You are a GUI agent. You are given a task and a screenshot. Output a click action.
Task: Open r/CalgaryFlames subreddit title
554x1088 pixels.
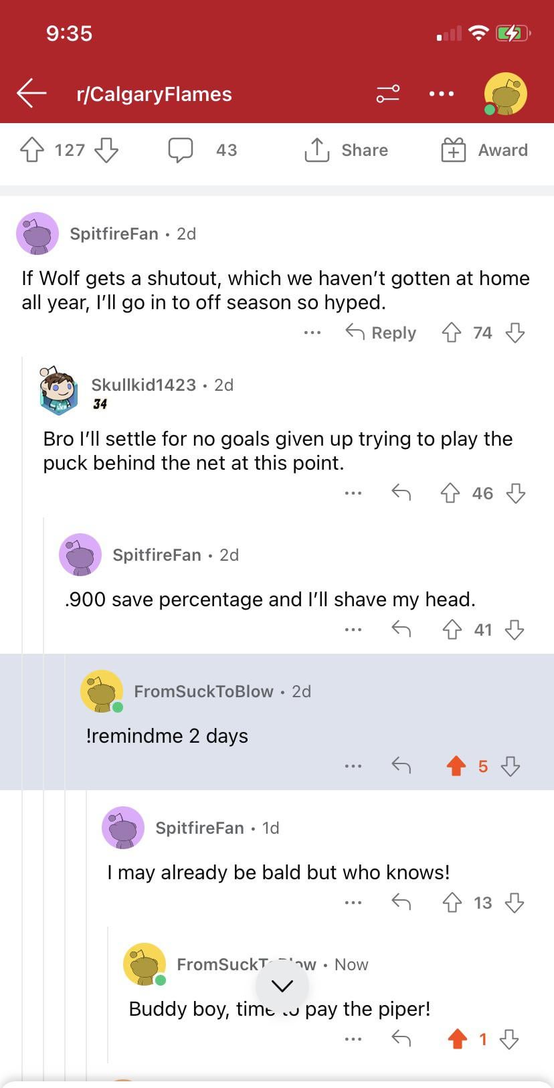click(154, 94)
